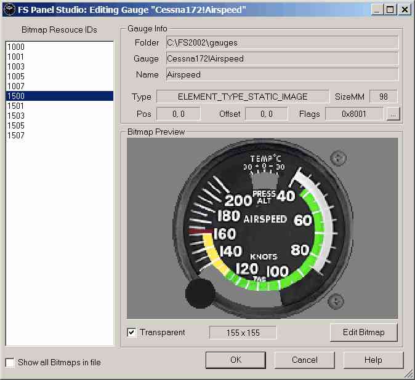Viewport: 415px width, 380px height.
Task: Enable Show all Bitmaps in file
Action: click(x=10, y=362)
